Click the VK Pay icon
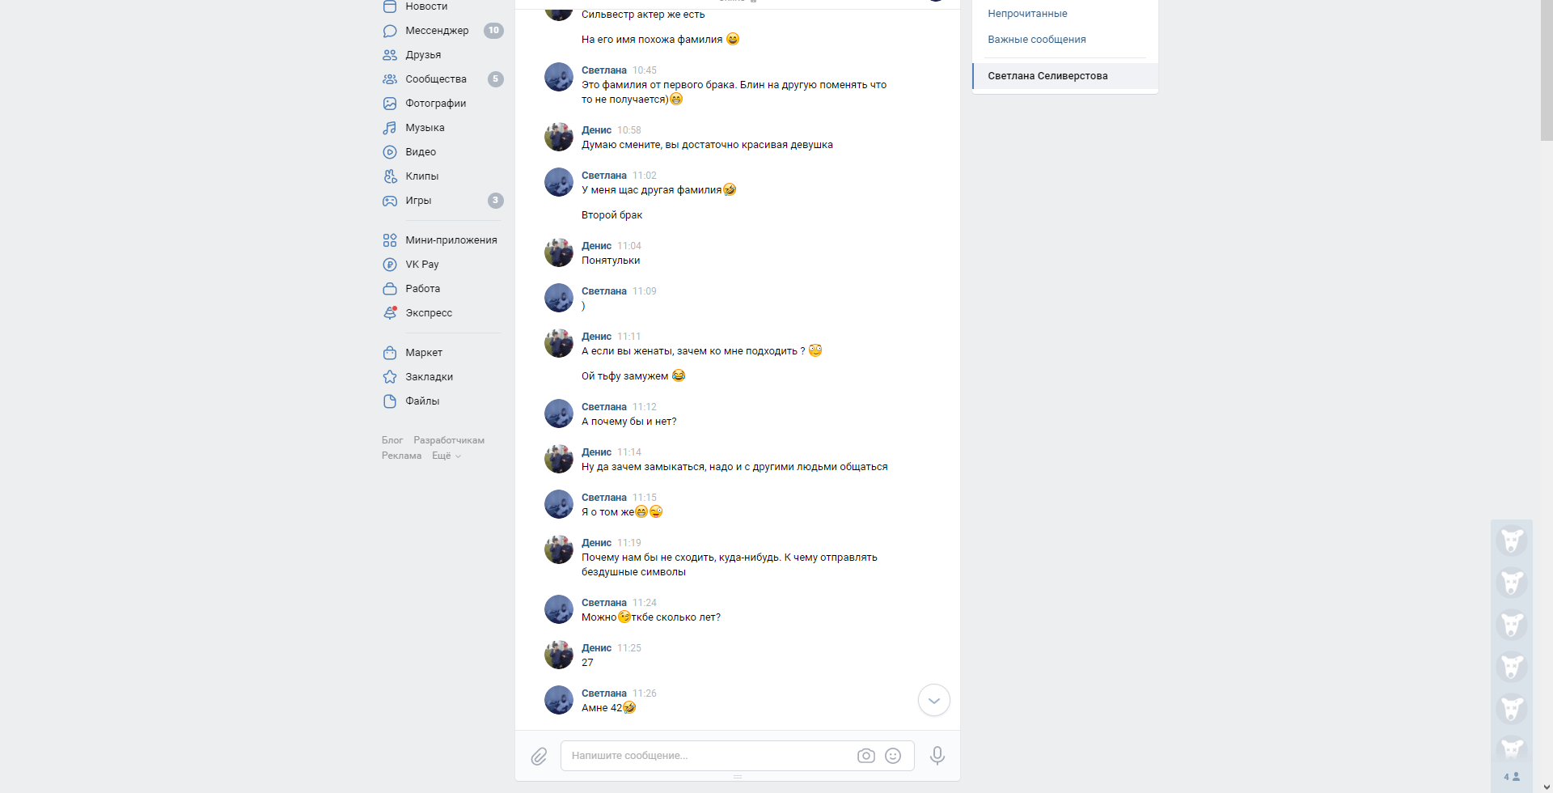Image resolution: width=1553 pixels, height=793 pixels. point(390,265)
